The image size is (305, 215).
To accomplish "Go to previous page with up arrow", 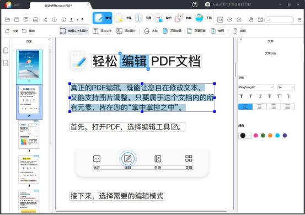I will pos(54,19).
